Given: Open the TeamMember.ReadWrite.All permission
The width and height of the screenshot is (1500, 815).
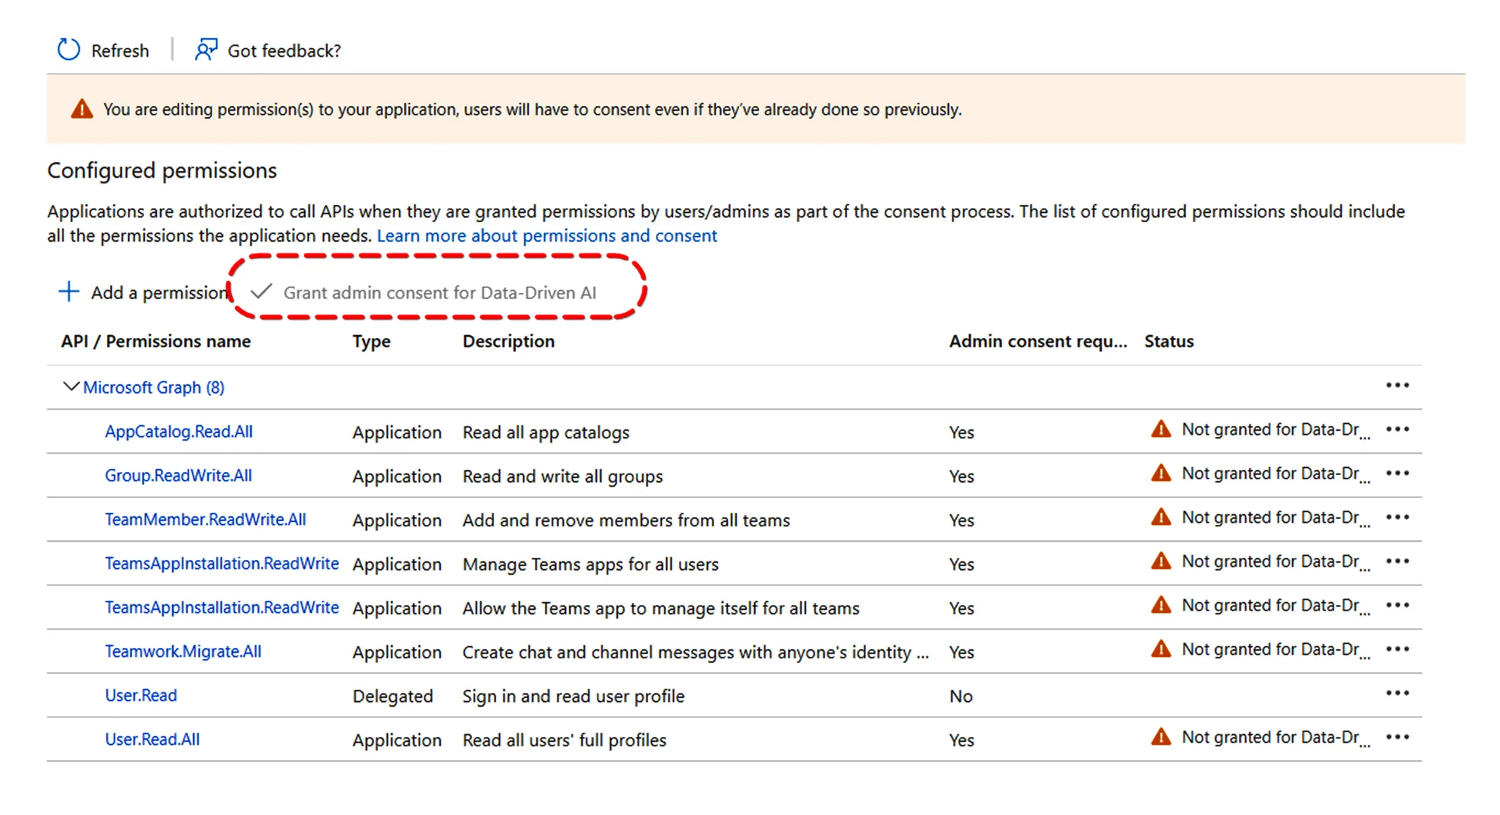Looking at the screenshot, I should [205, 519].
